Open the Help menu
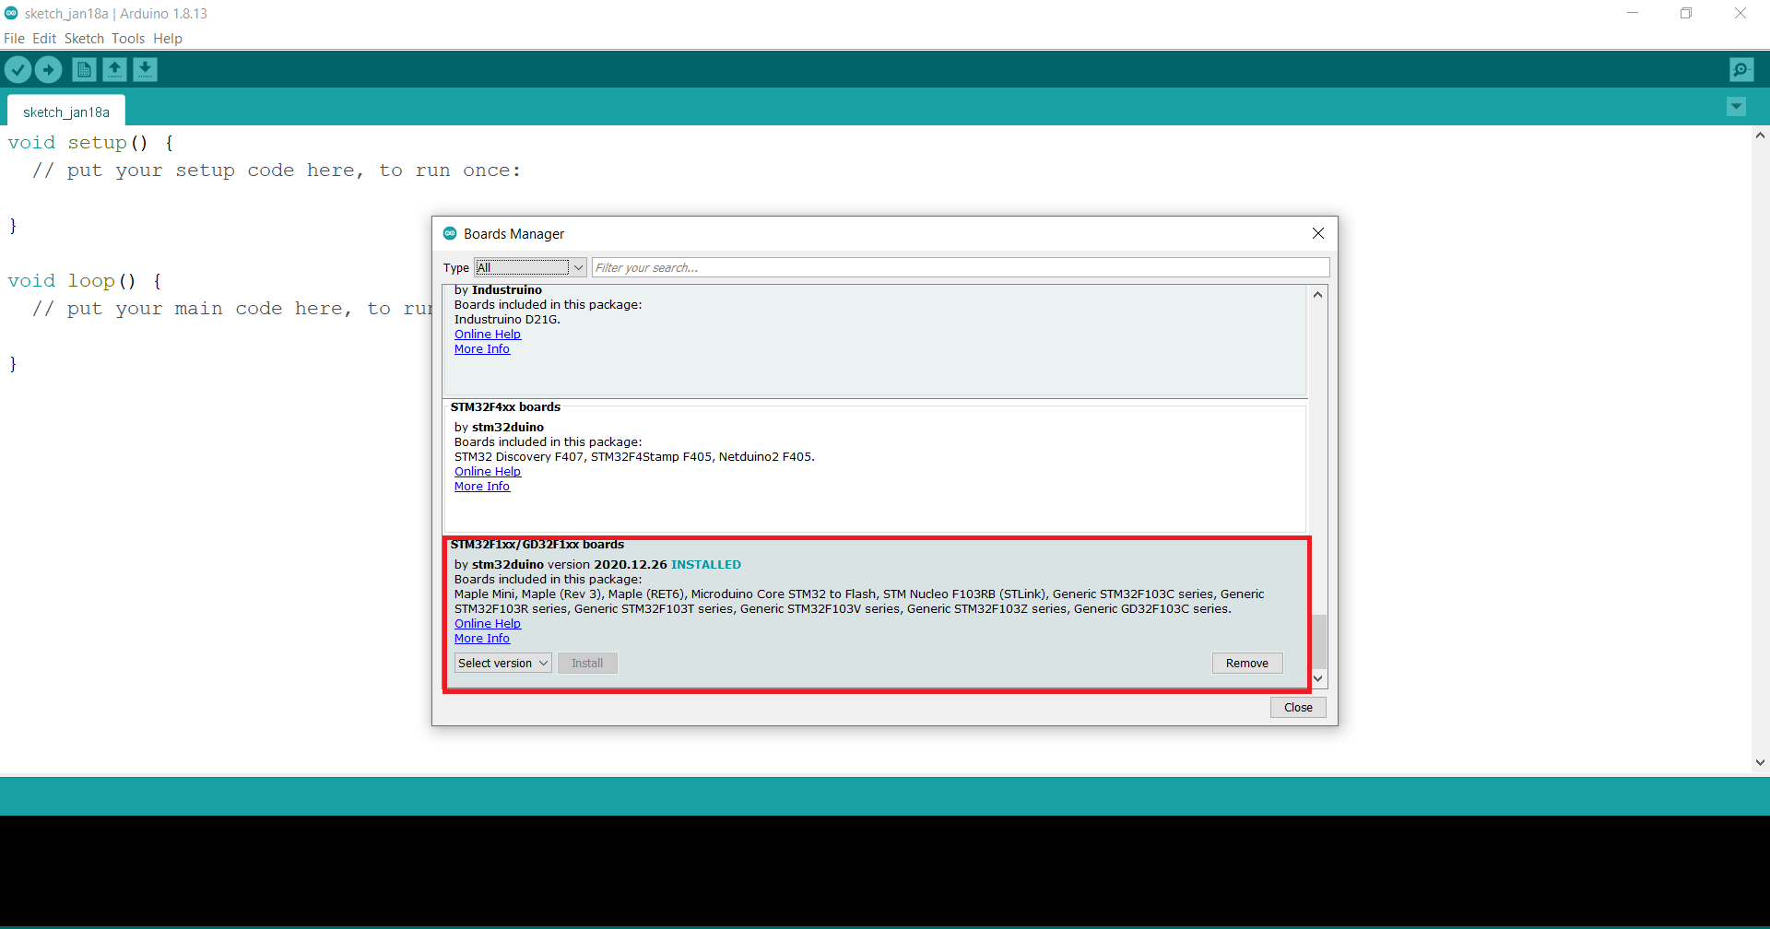This screenshot has height=929, width=1770. [x=168, y=39]
